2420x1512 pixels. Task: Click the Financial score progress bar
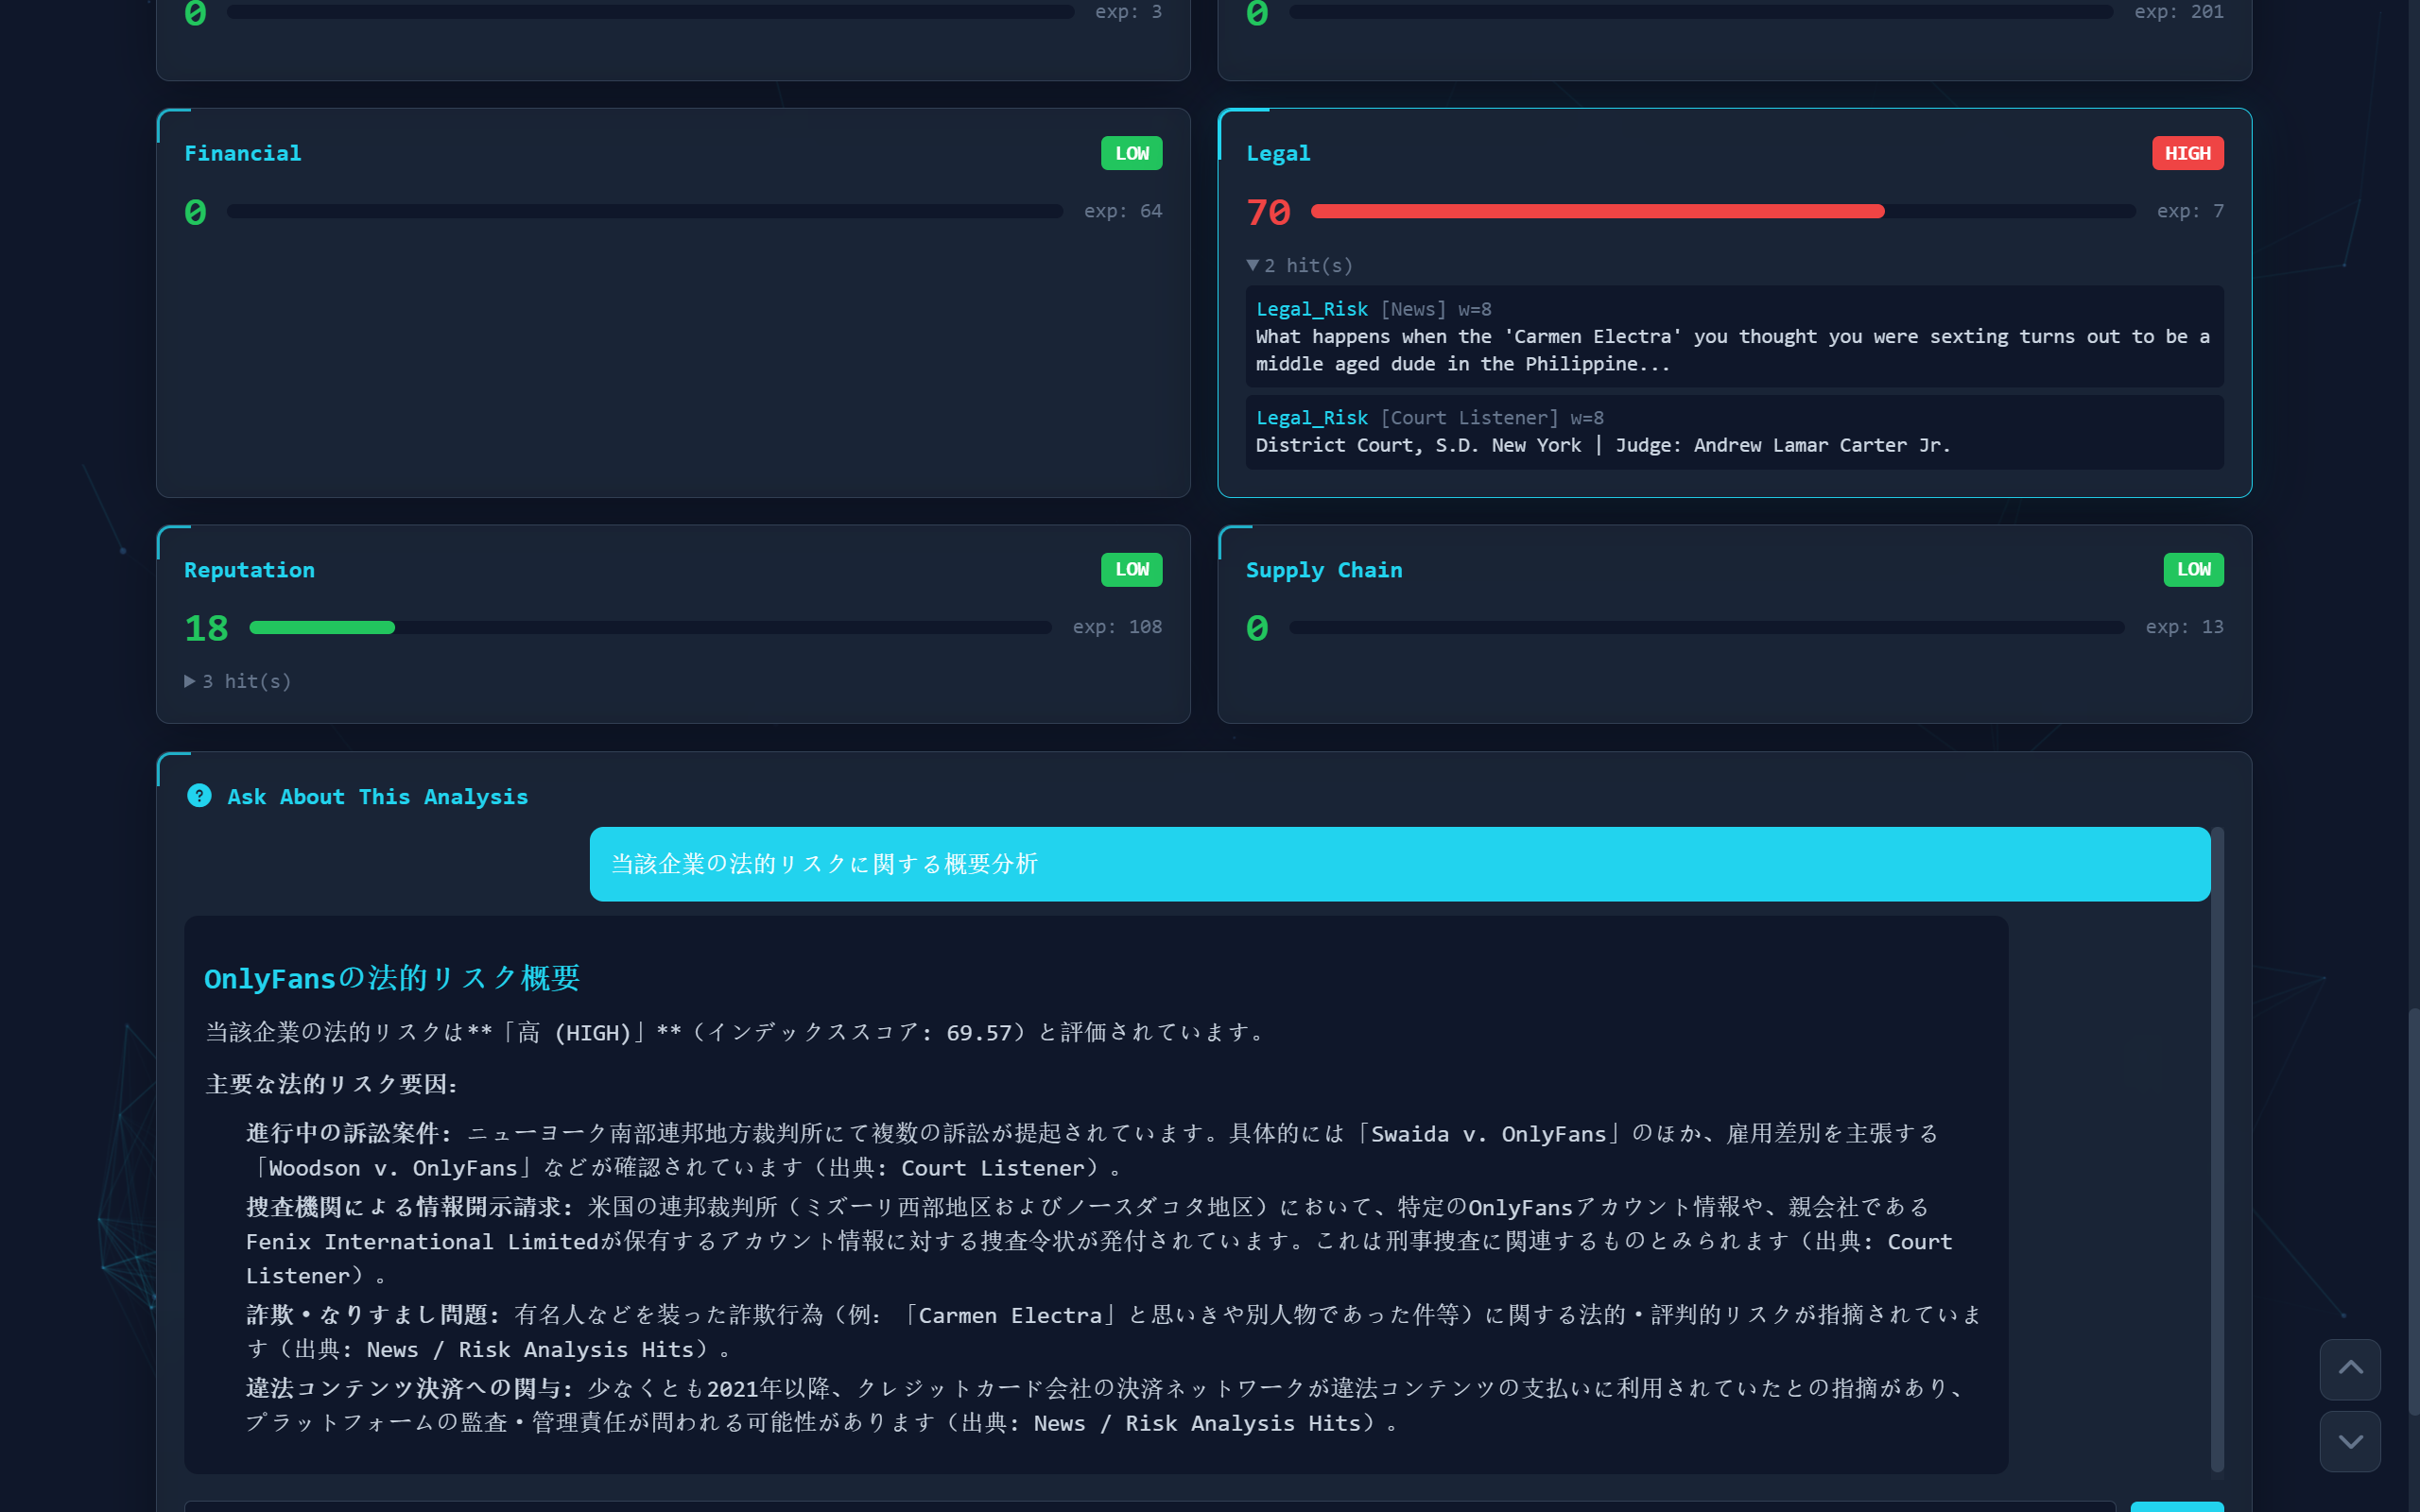click(645, 211)
